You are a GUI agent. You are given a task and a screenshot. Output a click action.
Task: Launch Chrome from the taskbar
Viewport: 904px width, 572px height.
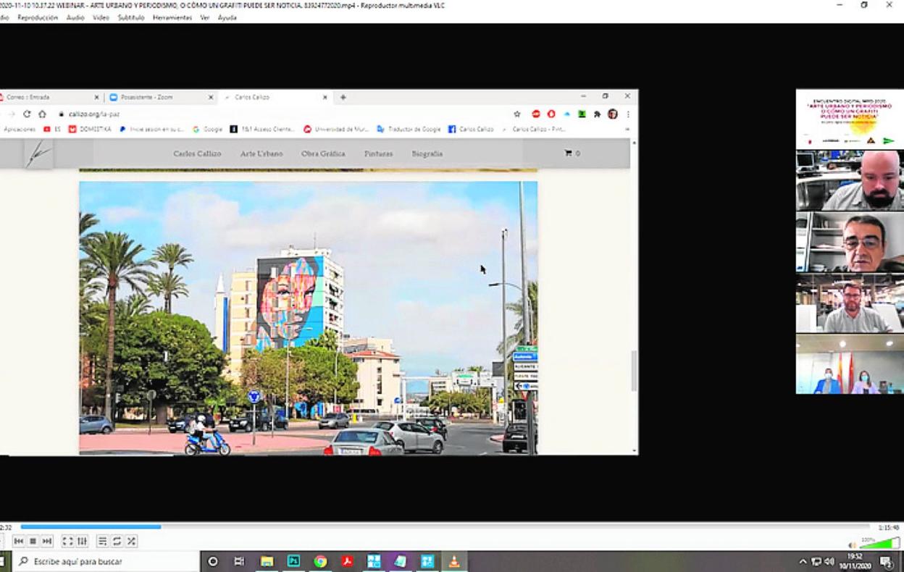coord(319,561)
